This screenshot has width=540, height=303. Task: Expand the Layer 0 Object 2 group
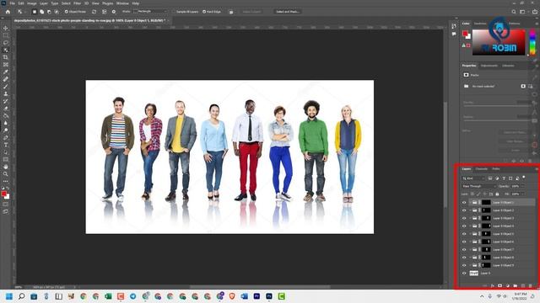[470, 210]
